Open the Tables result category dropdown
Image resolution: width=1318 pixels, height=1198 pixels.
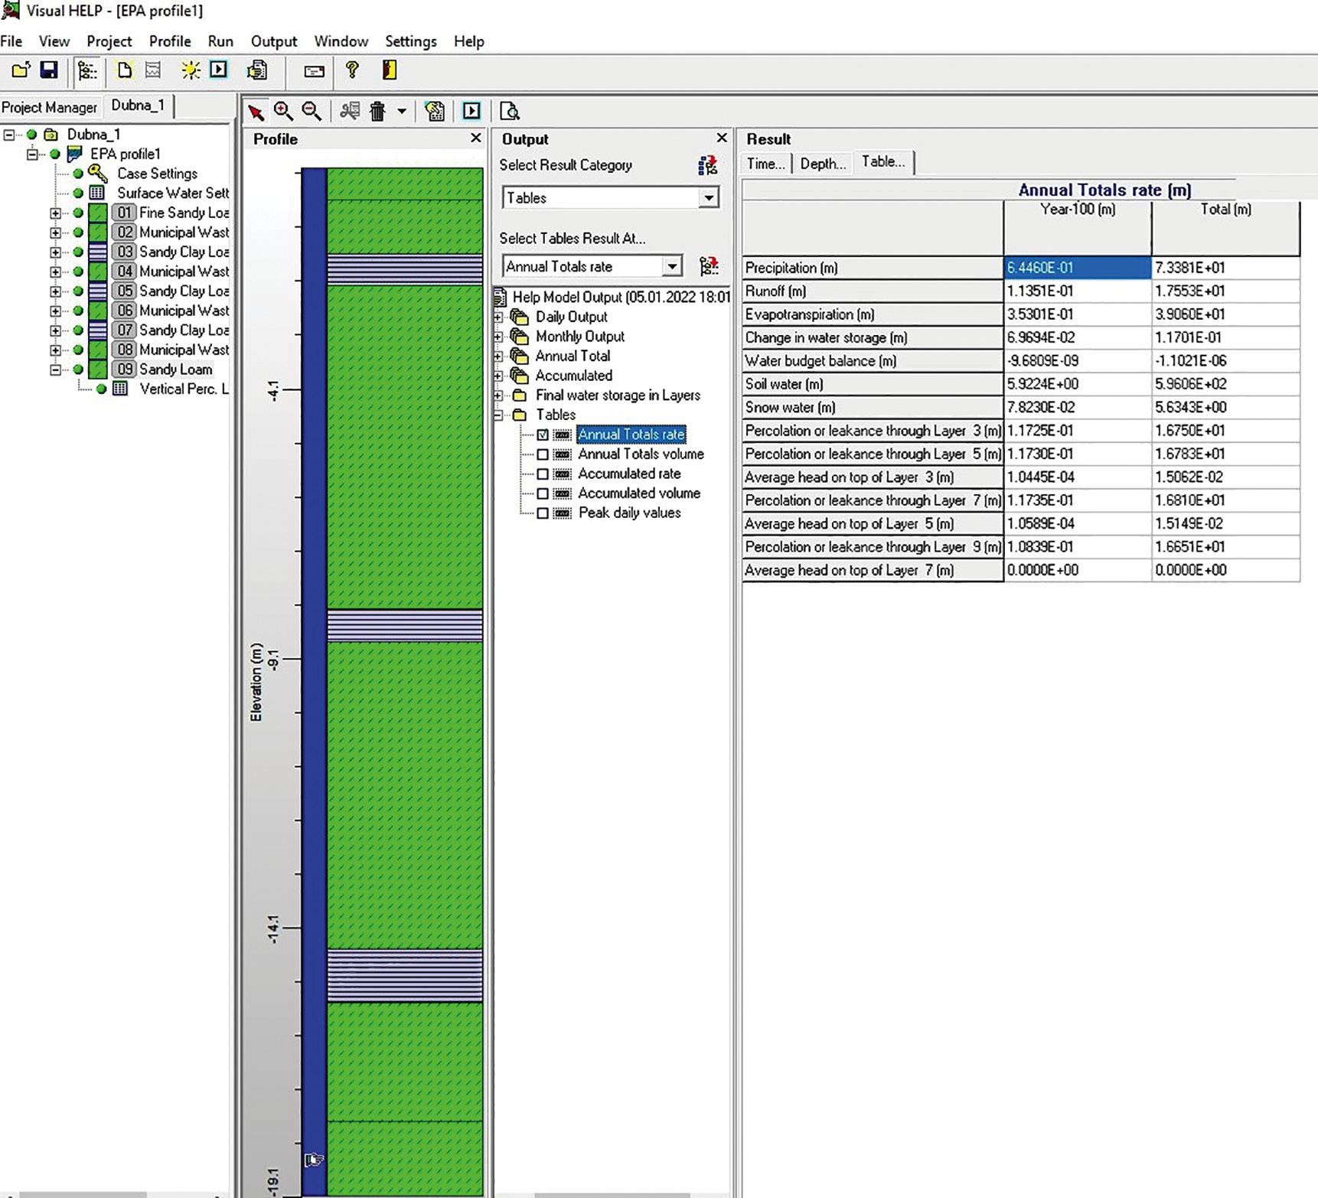709,198
